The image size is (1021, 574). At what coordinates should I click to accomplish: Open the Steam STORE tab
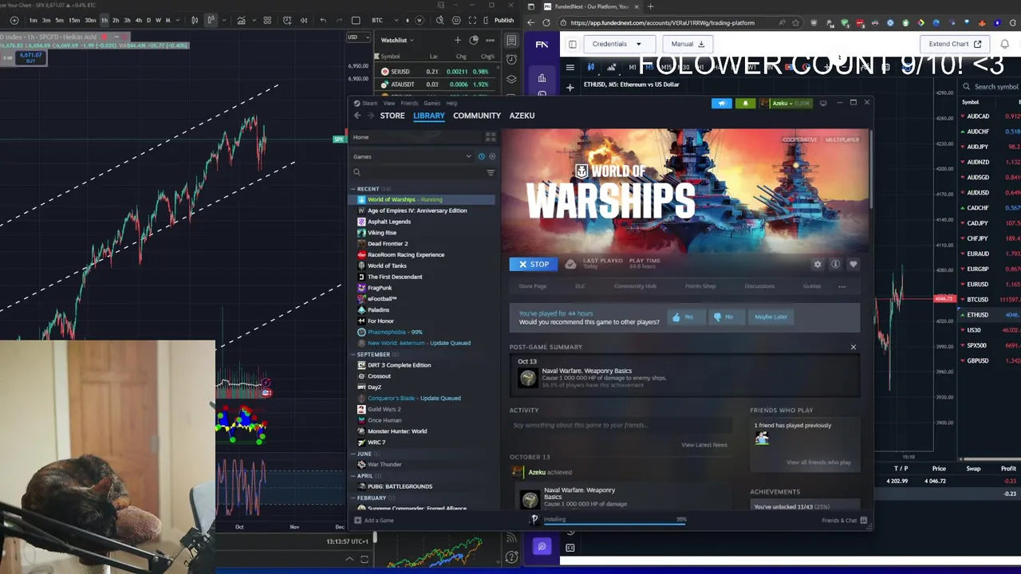[392, 116]
